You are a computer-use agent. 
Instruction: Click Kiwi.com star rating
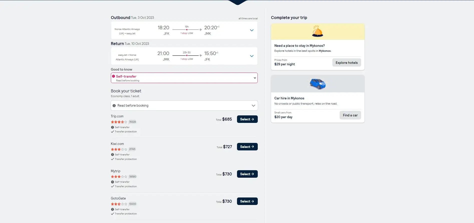click(119, 149)
